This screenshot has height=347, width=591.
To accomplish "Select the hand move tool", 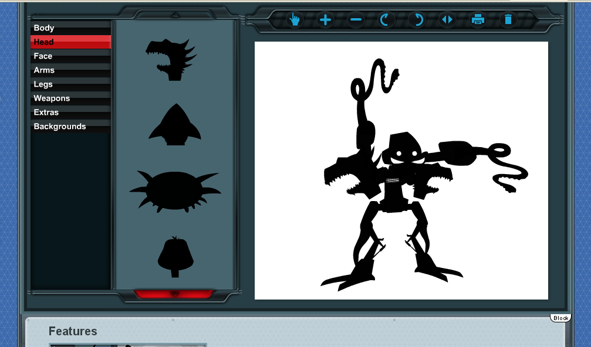I will (295, 19).
